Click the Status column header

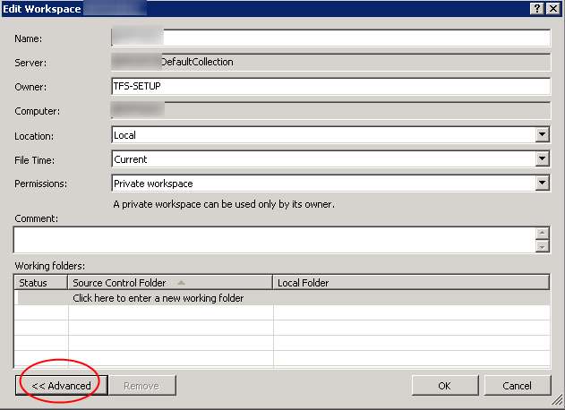point(41,283)
